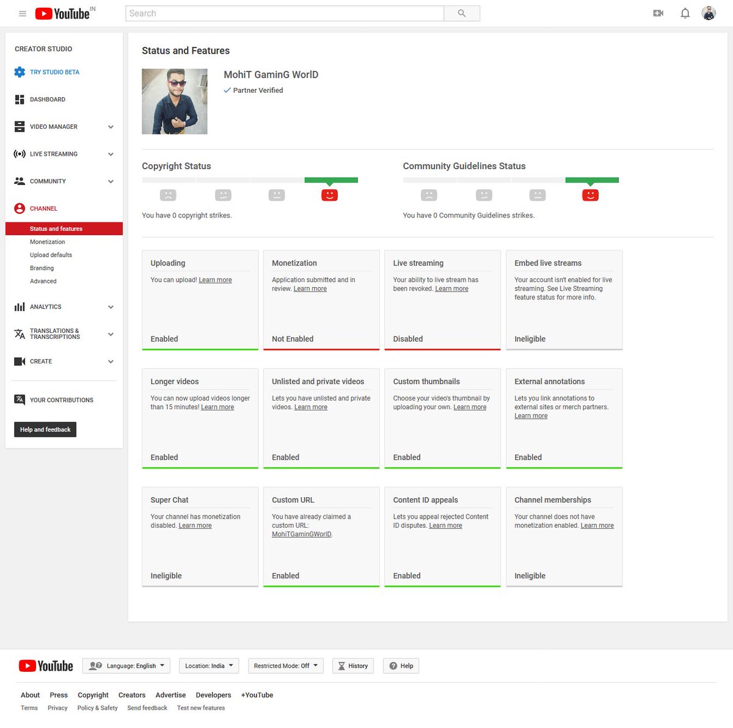
Task: Click first sad face under Copyright Status
Action: tap(168, 195)
